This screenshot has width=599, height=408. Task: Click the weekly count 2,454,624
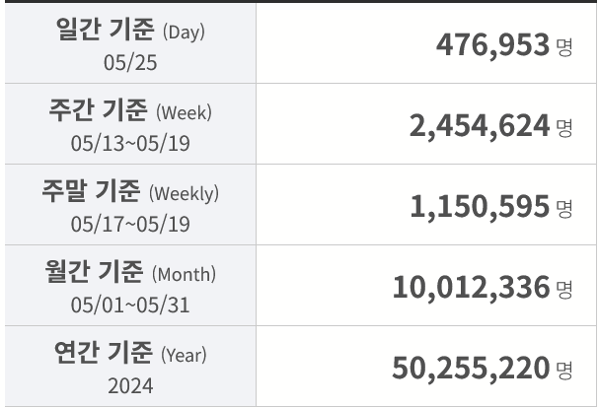pos(480,126)
